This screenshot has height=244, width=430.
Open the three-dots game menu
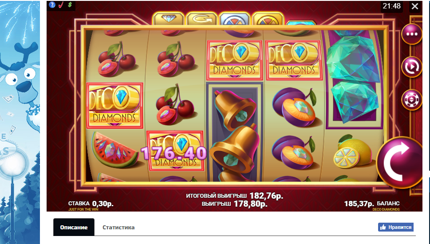pos(412,34)
